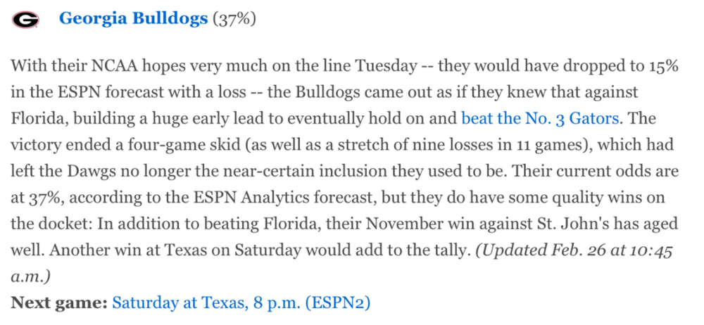Click the Georgia Bulldogs logo icon
This screenshot has width=704, height=325.
click(x=25, y=20)
